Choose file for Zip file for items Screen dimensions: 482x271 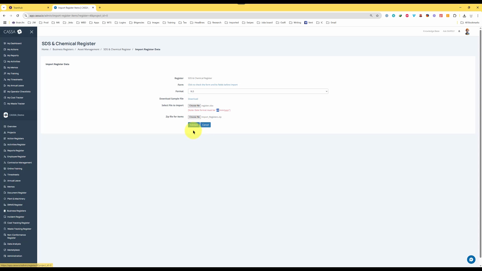click(x=194, y=117)
